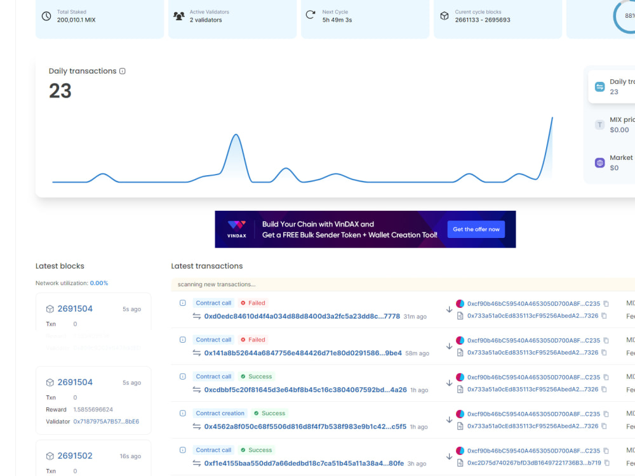This screenshot has height=476, width=635.
Task: Open details icon for transaction 0xf1e4155b...80fe
Action: point(183,450)
